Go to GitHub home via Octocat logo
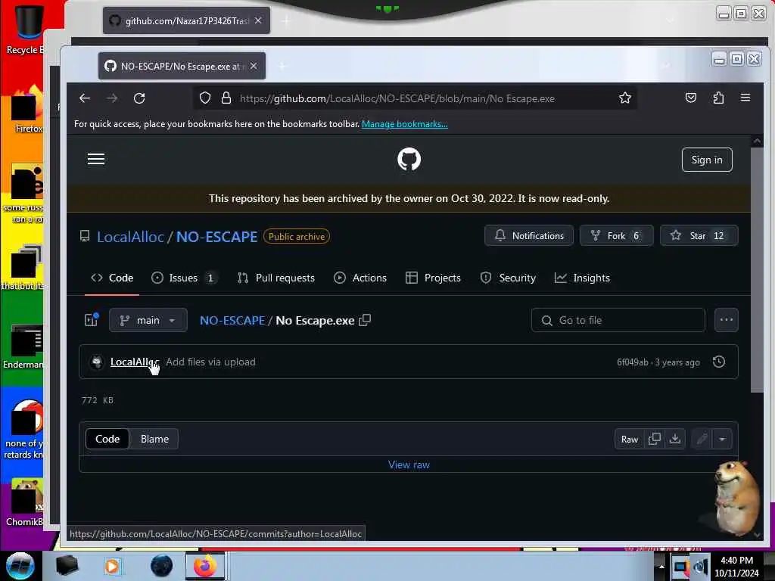The width and height of the screenshot is (775, 581). (409, 159)
